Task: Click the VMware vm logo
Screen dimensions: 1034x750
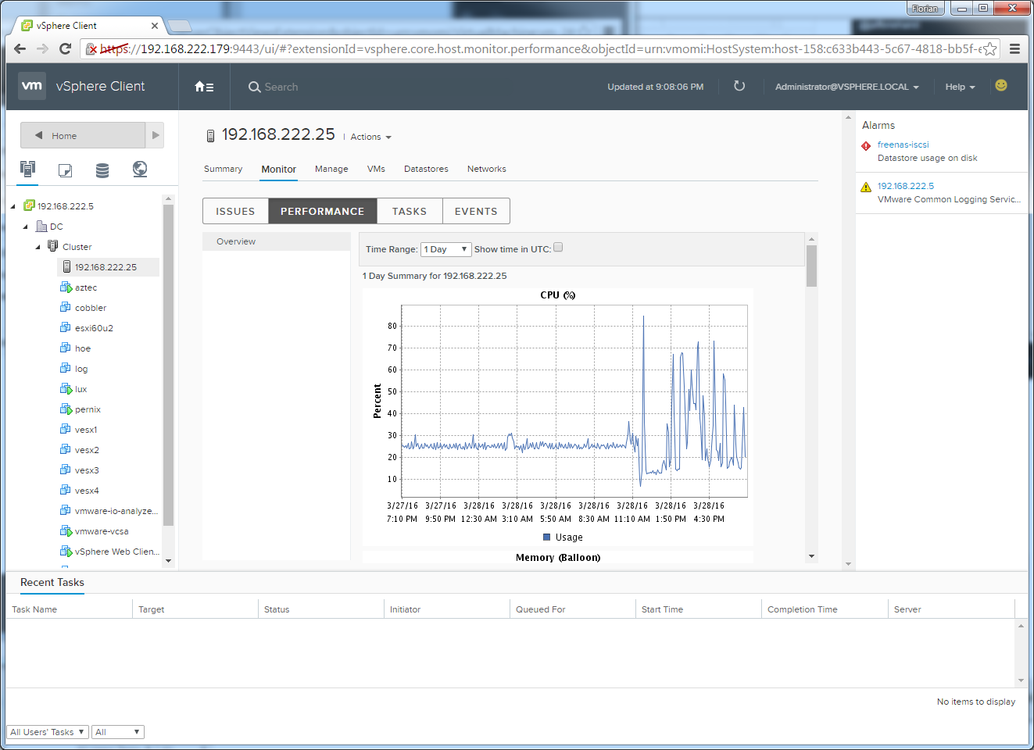Action: (x=32, y=86)
